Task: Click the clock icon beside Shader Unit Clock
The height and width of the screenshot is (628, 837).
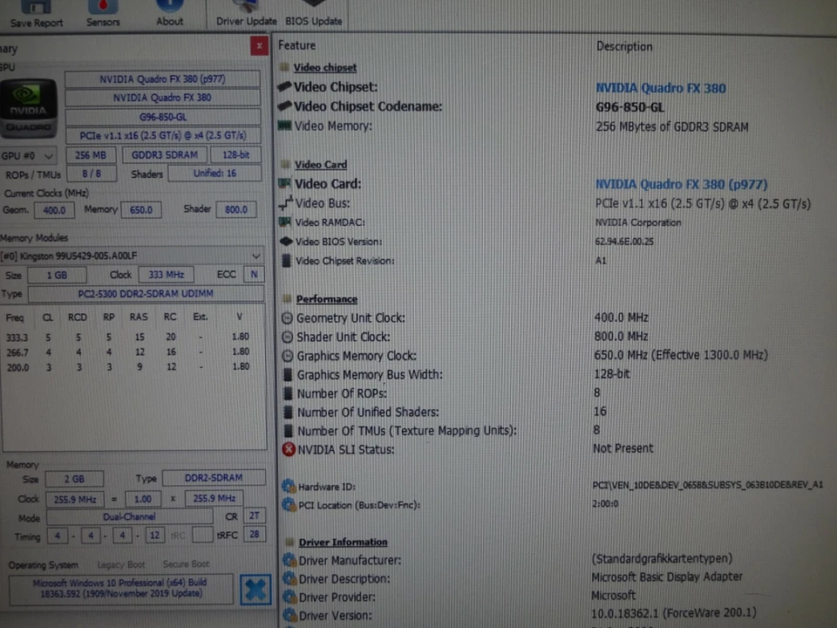Action: coord(288,337)
